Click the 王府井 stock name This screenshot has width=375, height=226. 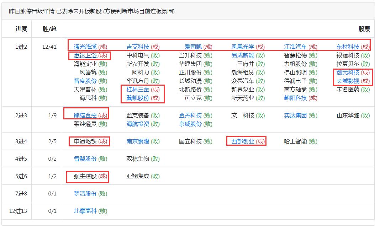tap(245, 64)
